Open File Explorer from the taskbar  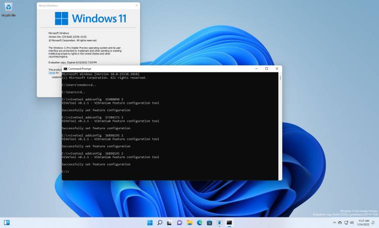point(189,223)
